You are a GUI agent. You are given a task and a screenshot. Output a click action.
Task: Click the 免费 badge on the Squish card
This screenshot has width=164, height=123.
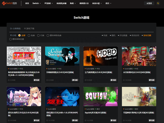[113, 120]
